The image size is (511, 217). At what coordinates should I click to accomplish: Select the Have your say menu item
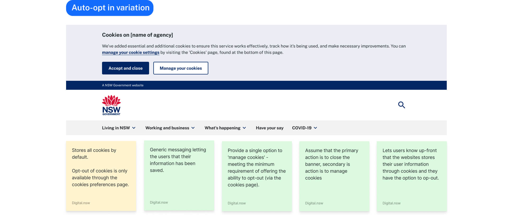pyautogui.click(x=269, y=128)
